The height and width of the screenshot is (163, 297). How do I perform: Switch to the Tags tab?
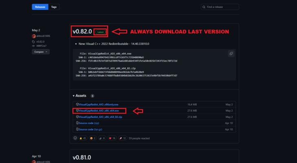point(54,7)
